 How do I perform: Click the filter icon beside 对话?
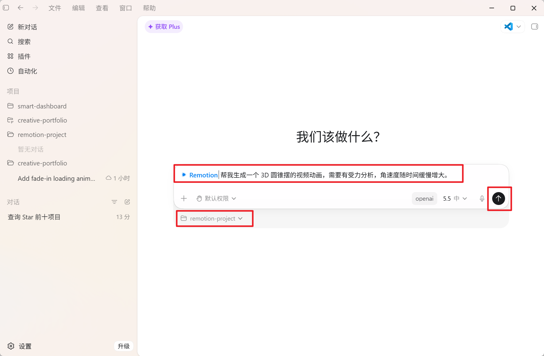114,202
